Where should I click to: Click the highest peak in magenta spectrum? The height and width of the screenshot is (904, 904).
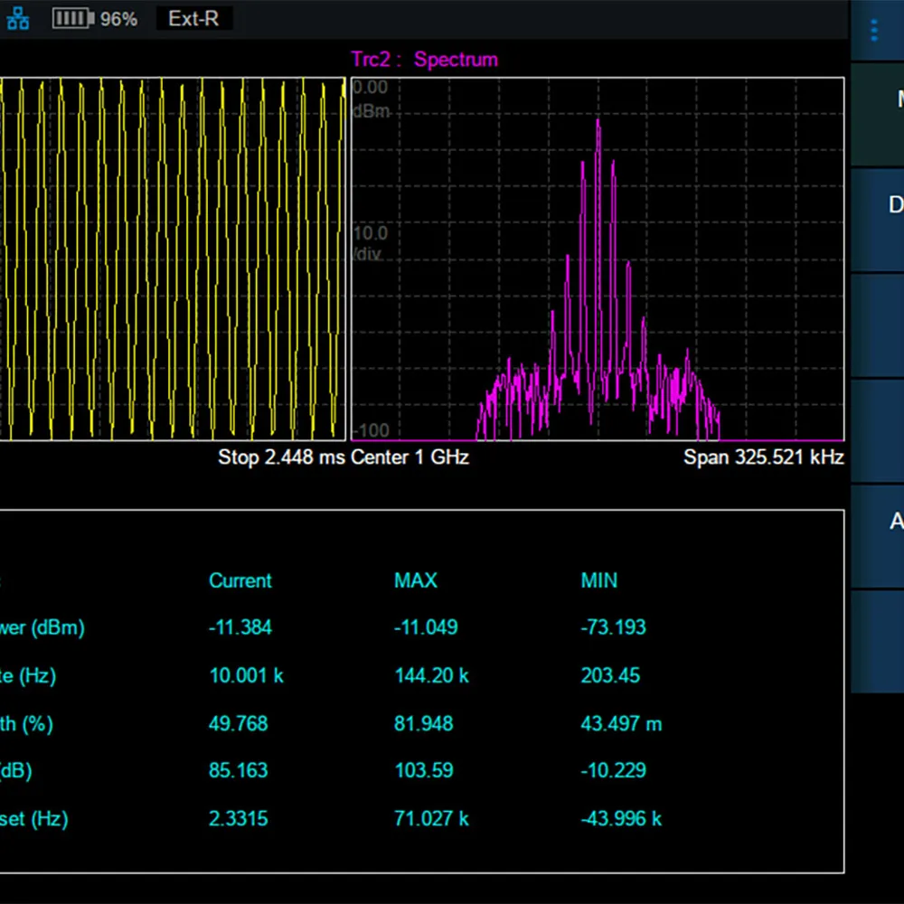(598, 121)
